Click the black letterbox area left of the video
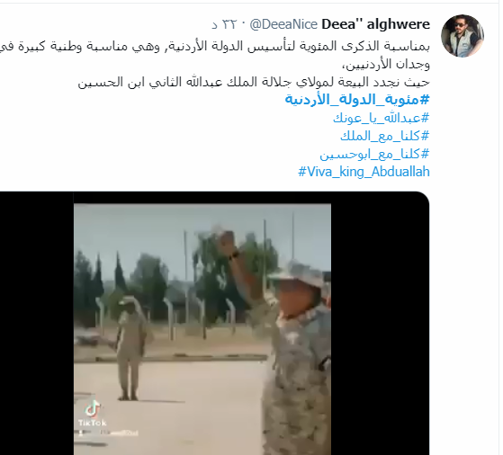 [x=37, y=323]
